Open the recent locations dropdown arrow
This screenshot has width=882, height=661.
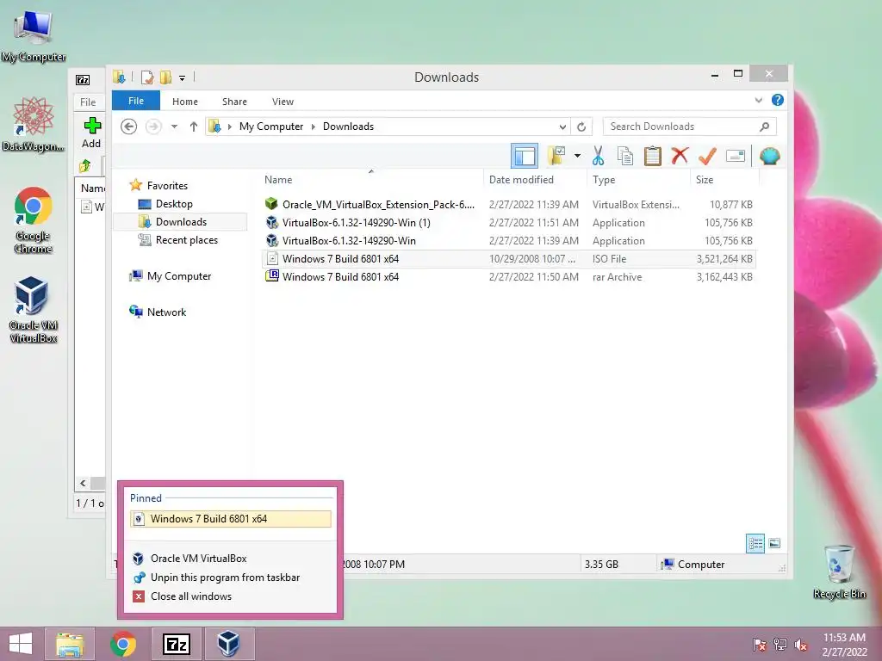click(174, 127)
